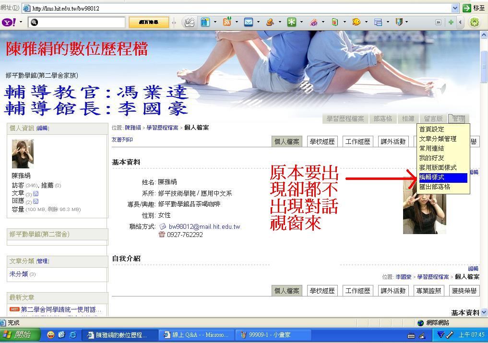The height and width of the screenshot is (343, 488).
Task: Click the RSS icon beside 回應
Action: coord(36,201)
